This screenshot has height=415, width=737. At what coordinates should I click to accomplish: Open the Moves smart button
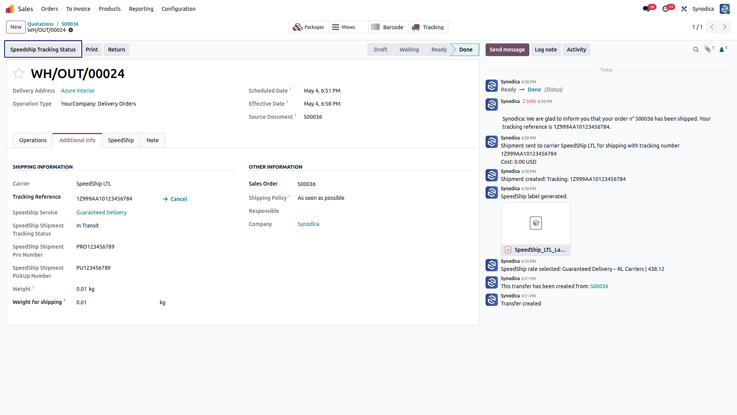348,27
